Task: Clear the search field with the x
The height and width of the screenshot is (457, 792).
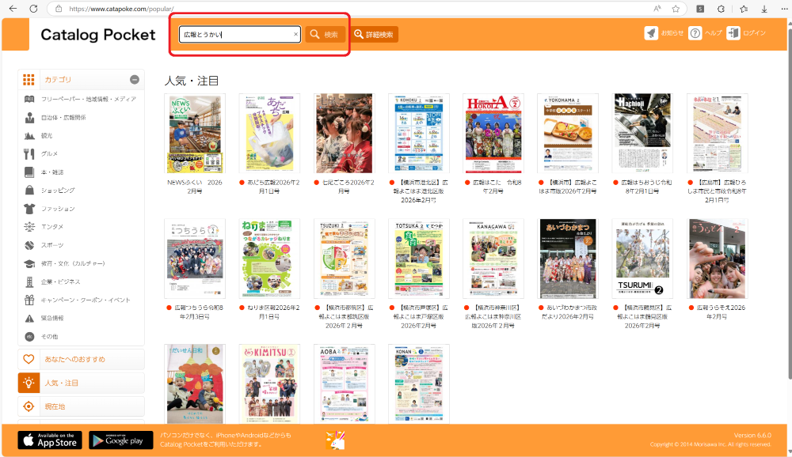Action: [x=296, y=35]
